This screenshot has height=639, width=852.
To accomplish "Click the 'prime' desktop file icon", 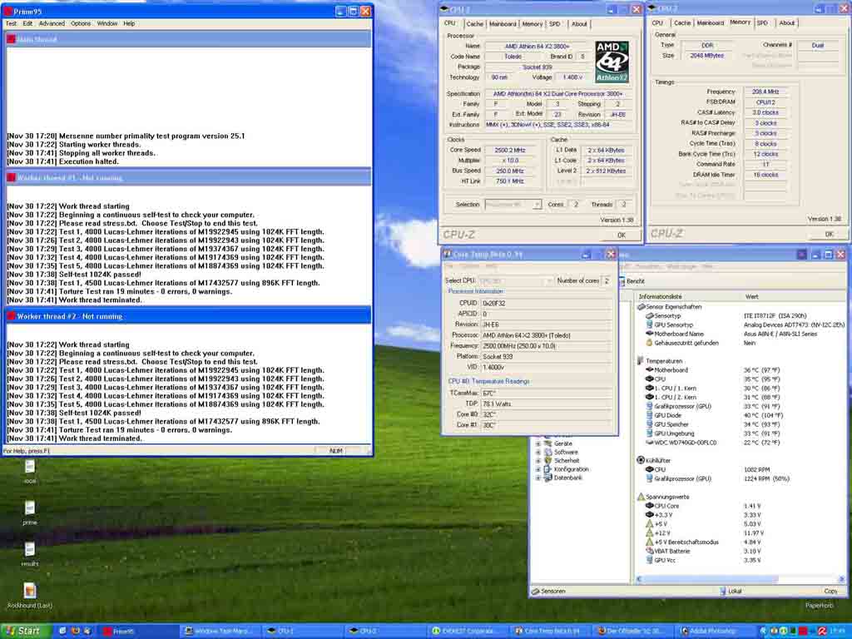I will (x=30, y=508).
